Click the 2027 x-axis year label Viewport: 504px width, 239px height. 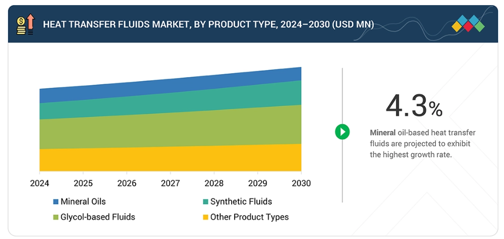[170, 183]
